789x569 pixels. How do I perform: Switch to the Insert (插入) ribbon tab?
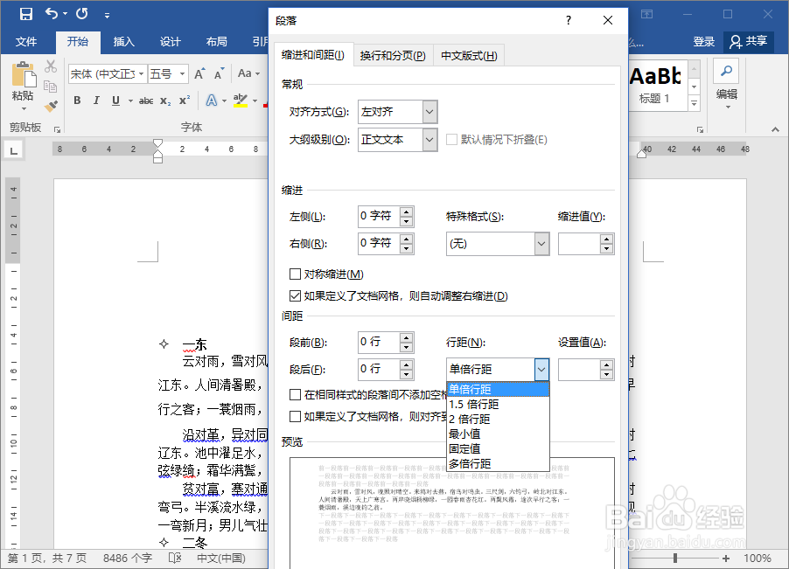click(124, 42)
